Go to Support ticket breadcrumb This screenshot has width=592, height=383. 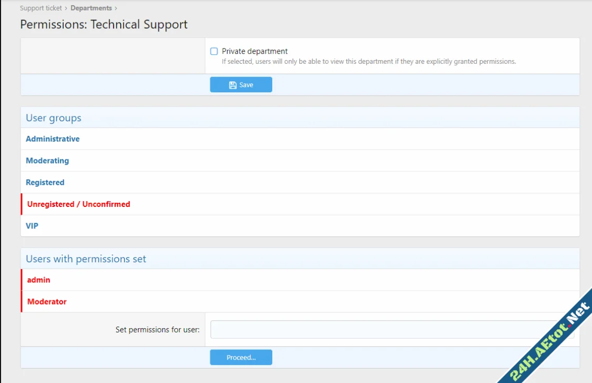41,8
